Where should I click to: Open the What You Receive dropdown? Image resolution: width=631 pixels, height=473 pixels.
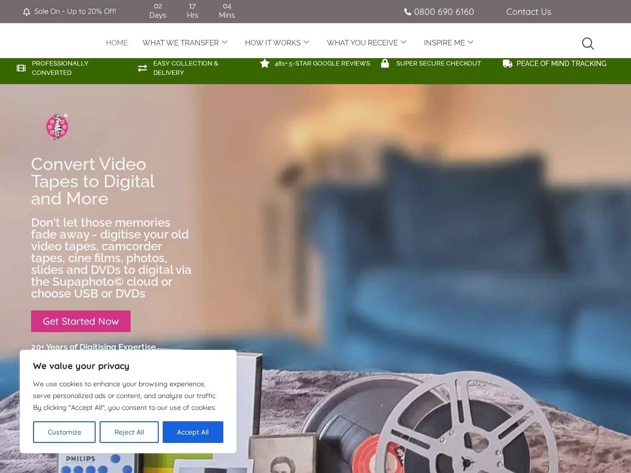[366, 43]
